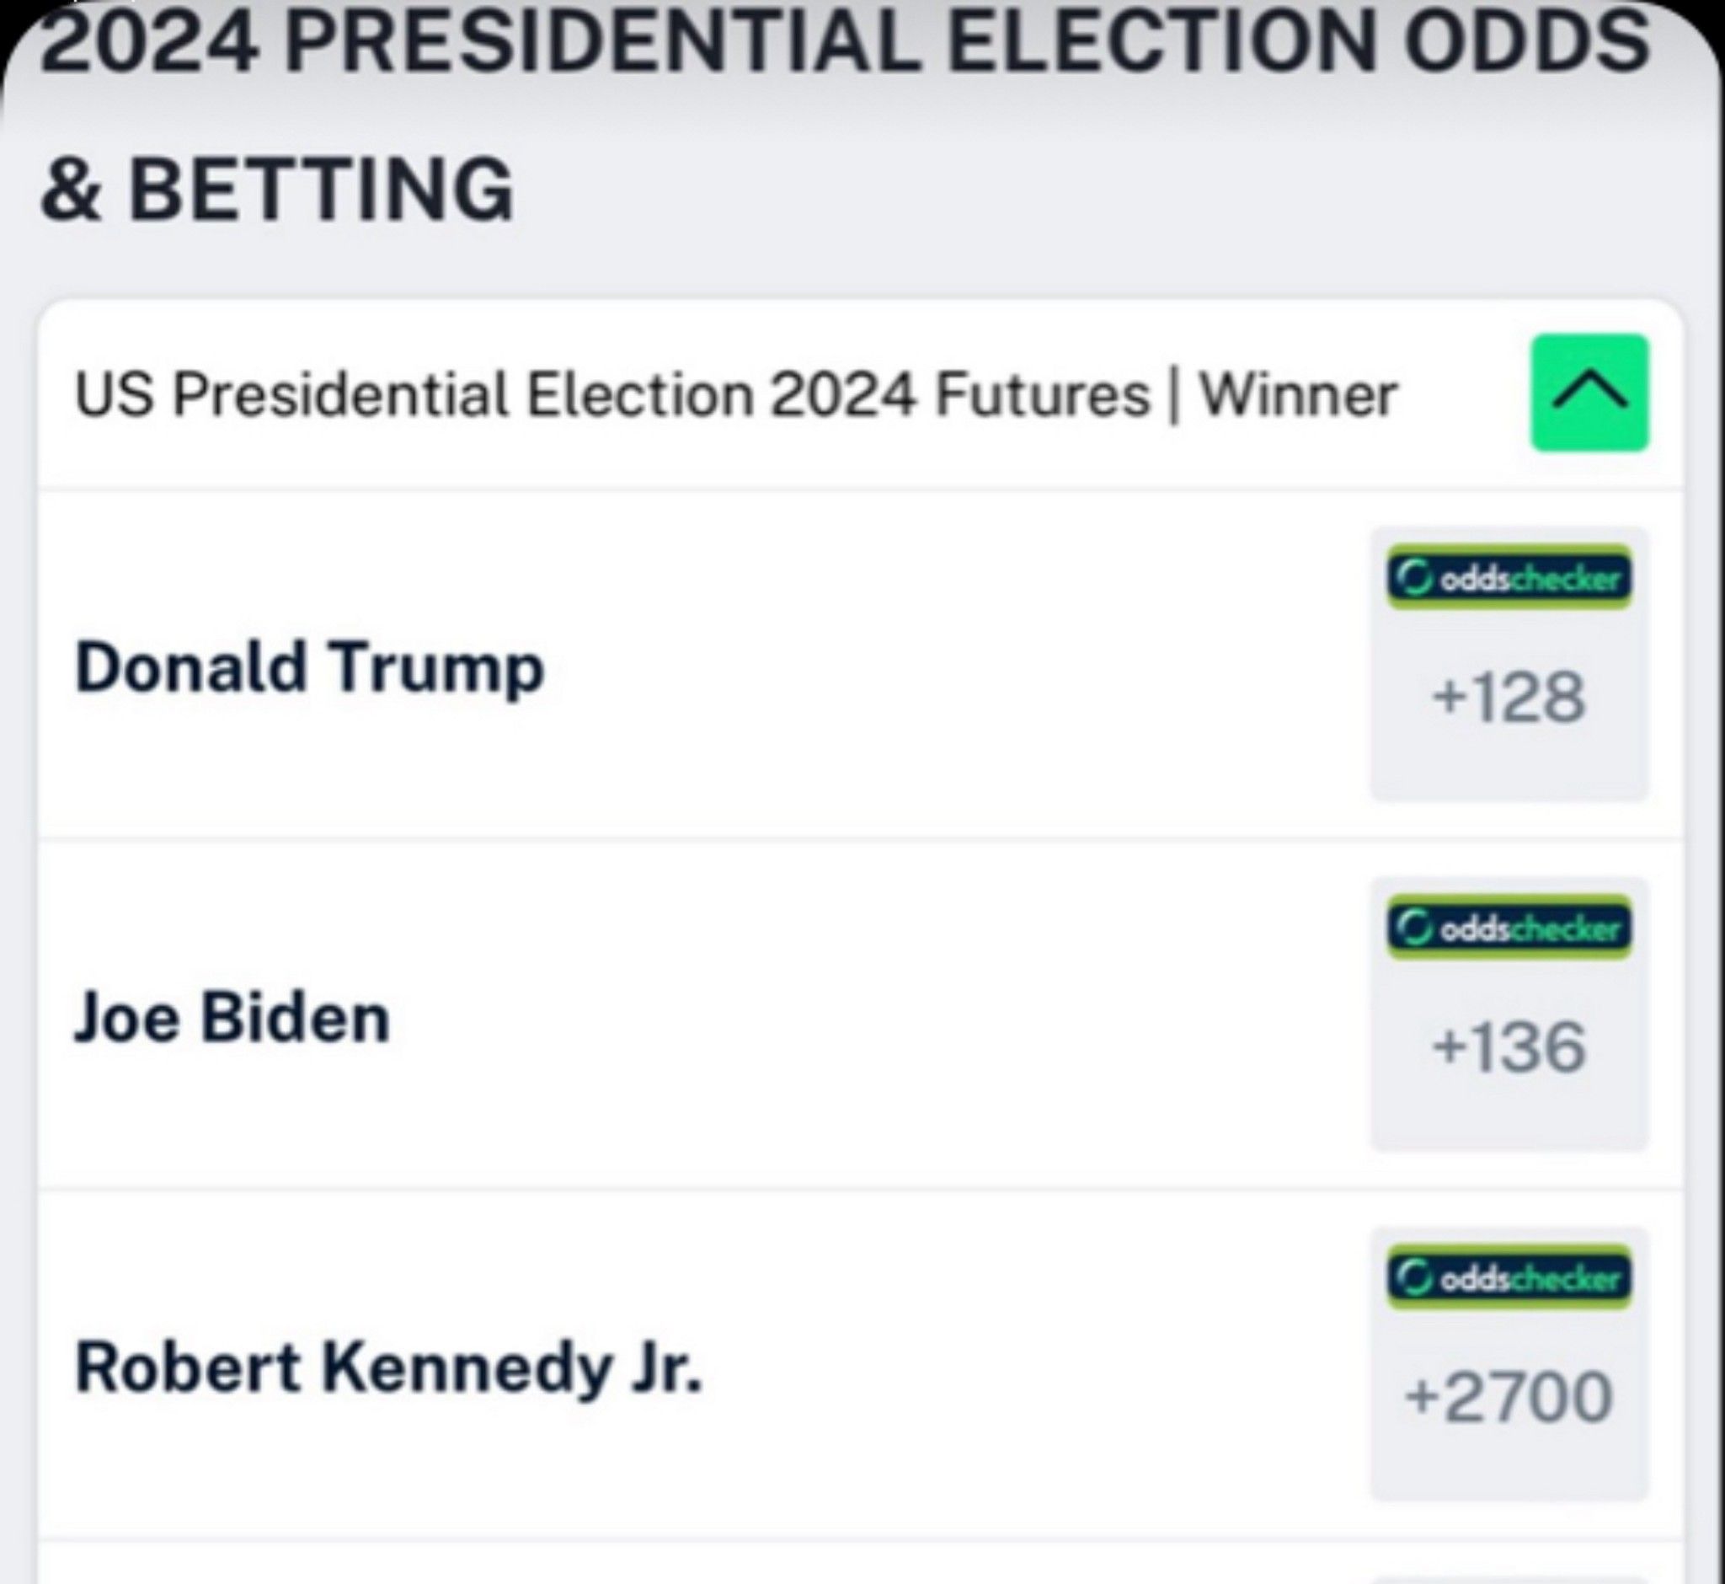Image resolution: width=1725 pixels, height=1584 pixels.
Task: Click the word 'Winner' in the market header
Action: (x=1299, y=395)
